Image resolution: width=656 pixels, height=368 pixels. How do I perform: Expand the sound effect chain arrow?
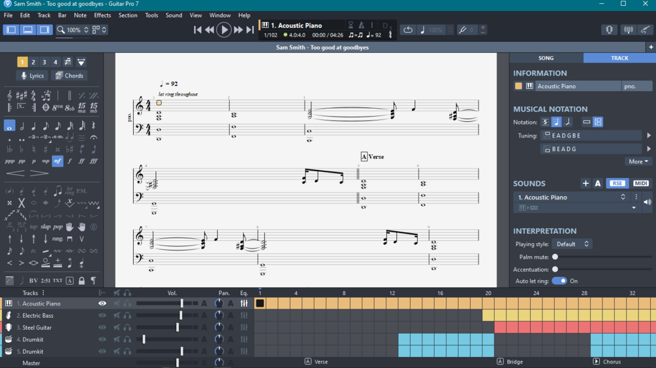634,208
